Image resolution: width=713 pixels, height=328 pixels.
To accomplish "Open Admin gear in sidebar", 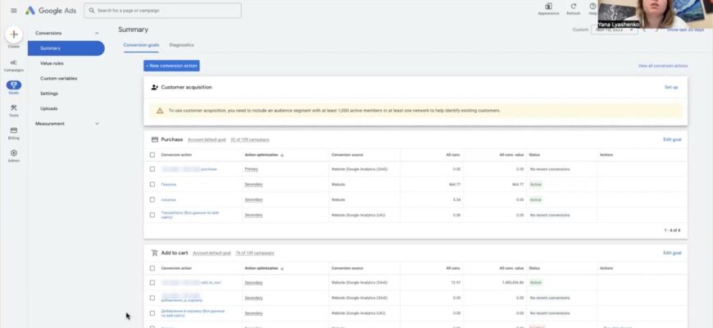I will coord(13,153).
